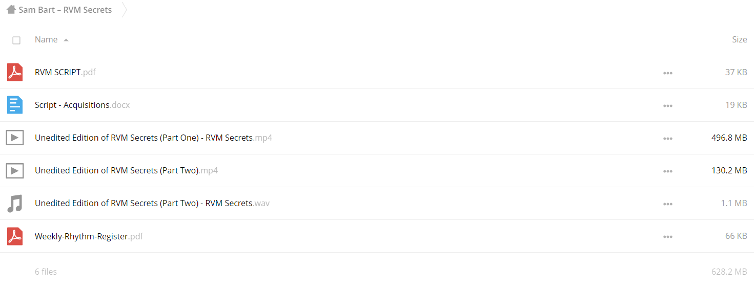Open the three-dot menu for Part Two.mp4
Viewport: 754px width, 290px height.
pos(667,171)
